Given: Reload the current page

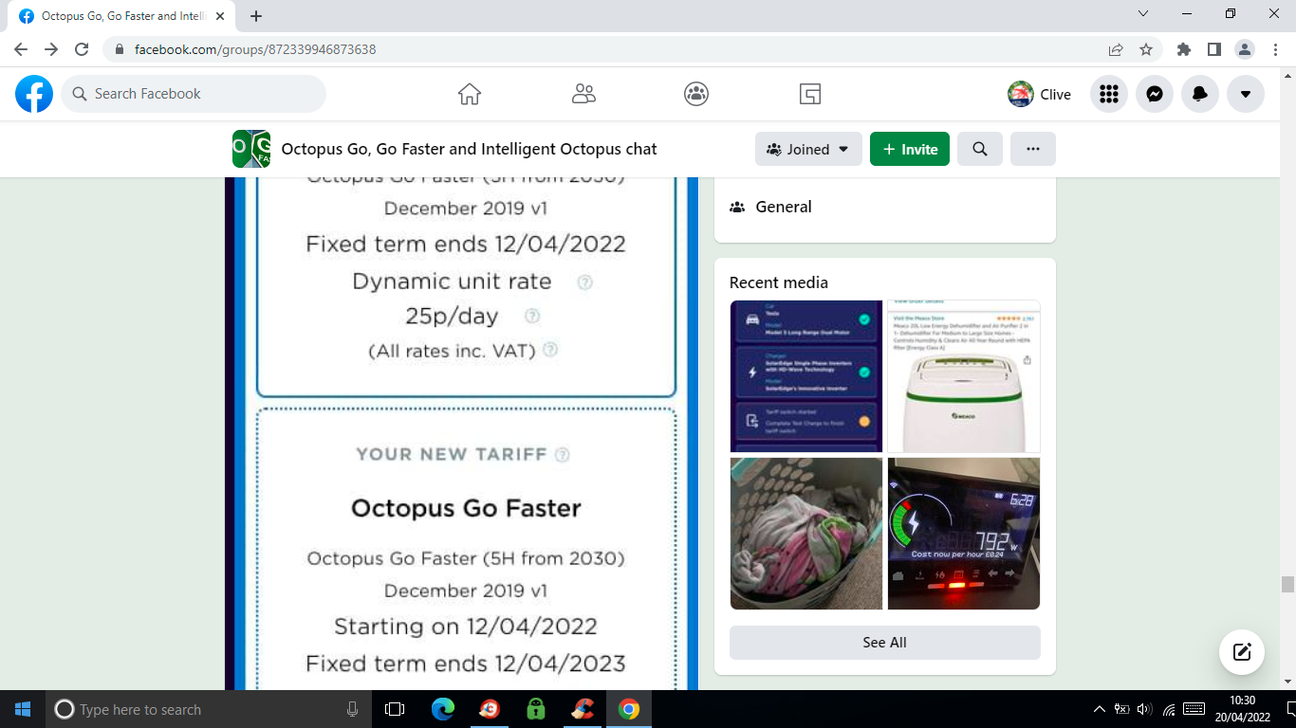Looking at the screenshot, I should (x=82, y=49).
